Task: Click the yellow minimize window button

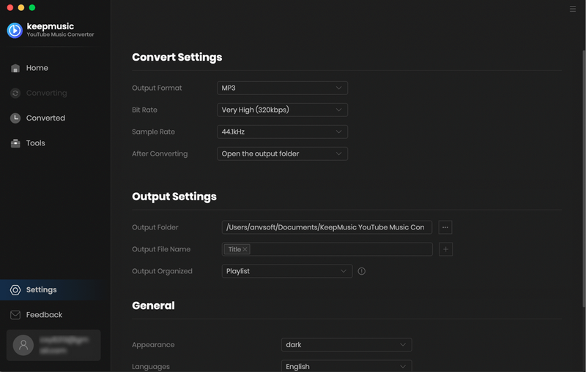Action: pyautogui.click(x=21, y=7)
